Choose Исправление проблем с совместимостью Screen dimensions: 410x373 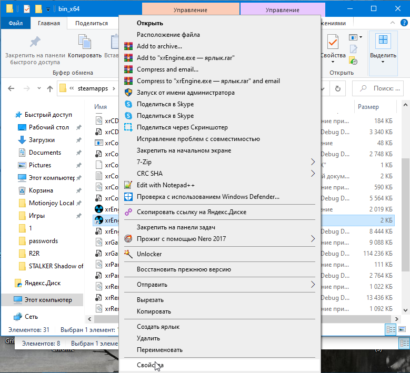(198, 139)
